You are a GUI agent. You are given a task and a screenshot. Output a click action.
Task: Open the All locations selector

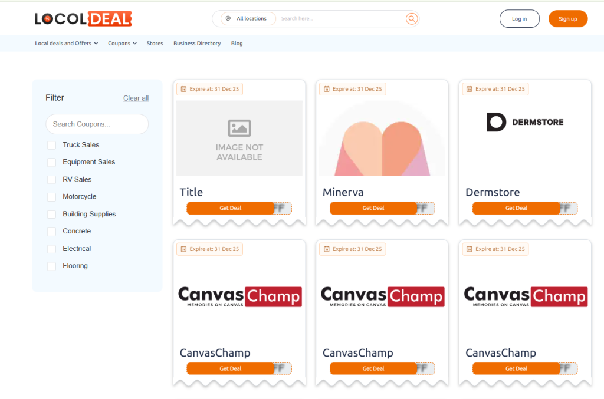248,19
